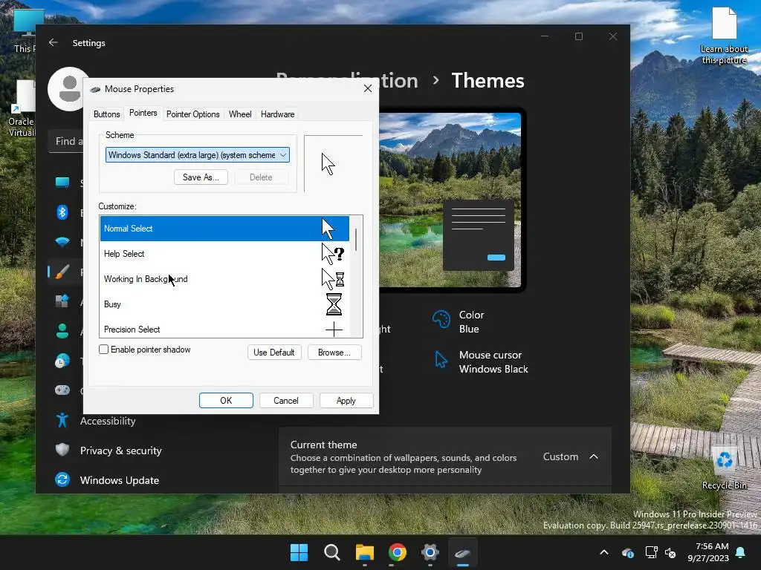761x570 pixels.
Task: Open the Windows Start menu
Action: (299, 552)
